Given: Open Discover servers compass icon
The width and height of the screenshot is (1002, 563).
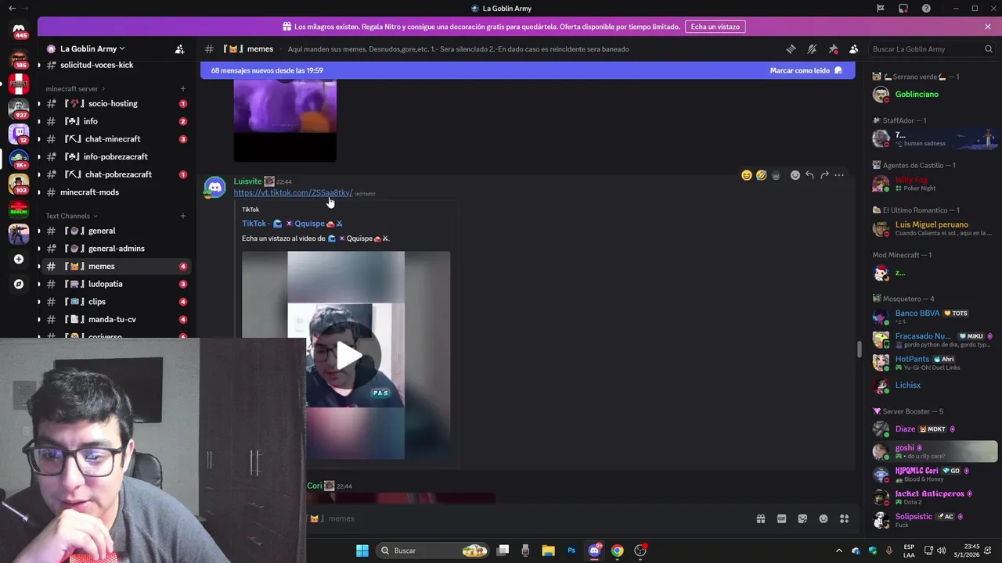Looking at the screenshot, I should point(19,284).
